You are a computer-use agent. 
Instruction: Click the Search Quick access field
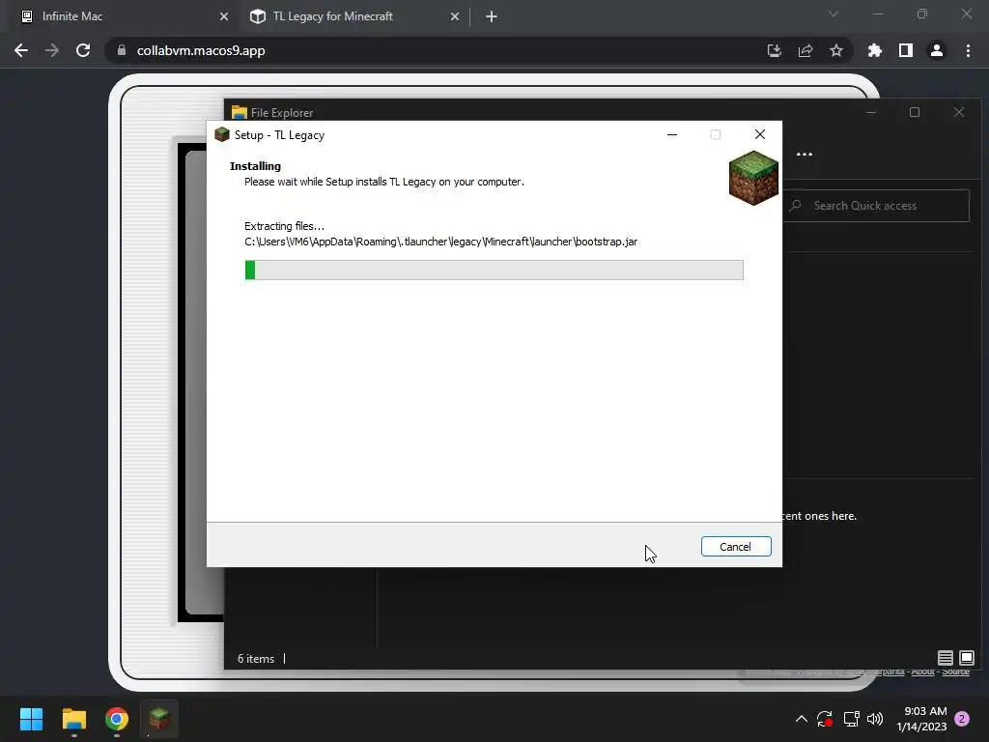877,206
